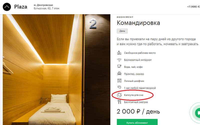The image size is (200, 125).
Task: Click the Личный шкафчик feature text
Action: [x=134, y=81]
